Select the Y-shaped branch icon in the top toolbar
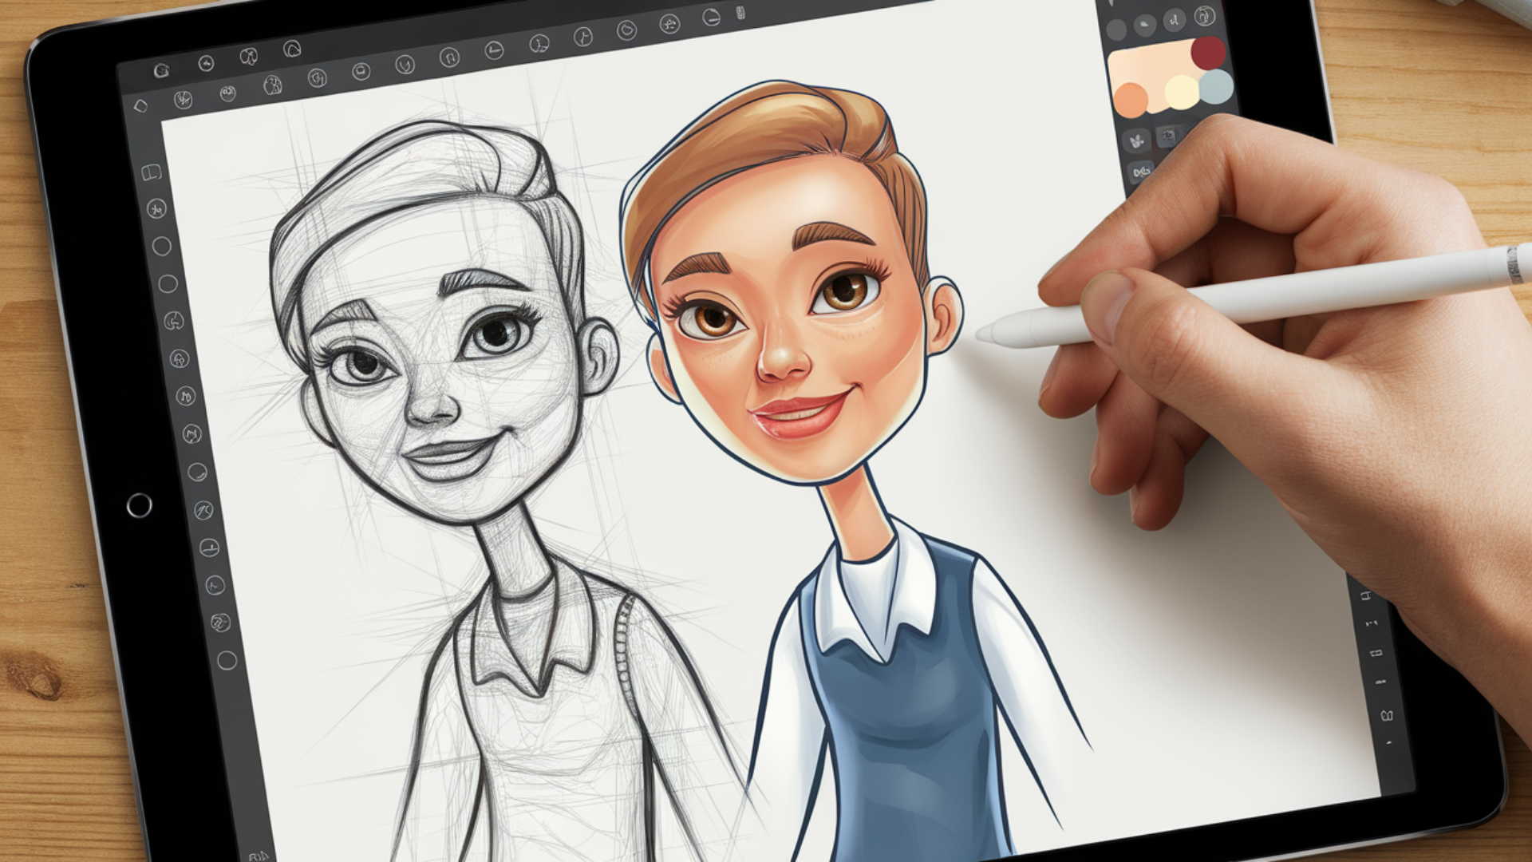Viewport: 1532px width, 862px height. pos(583,37)
